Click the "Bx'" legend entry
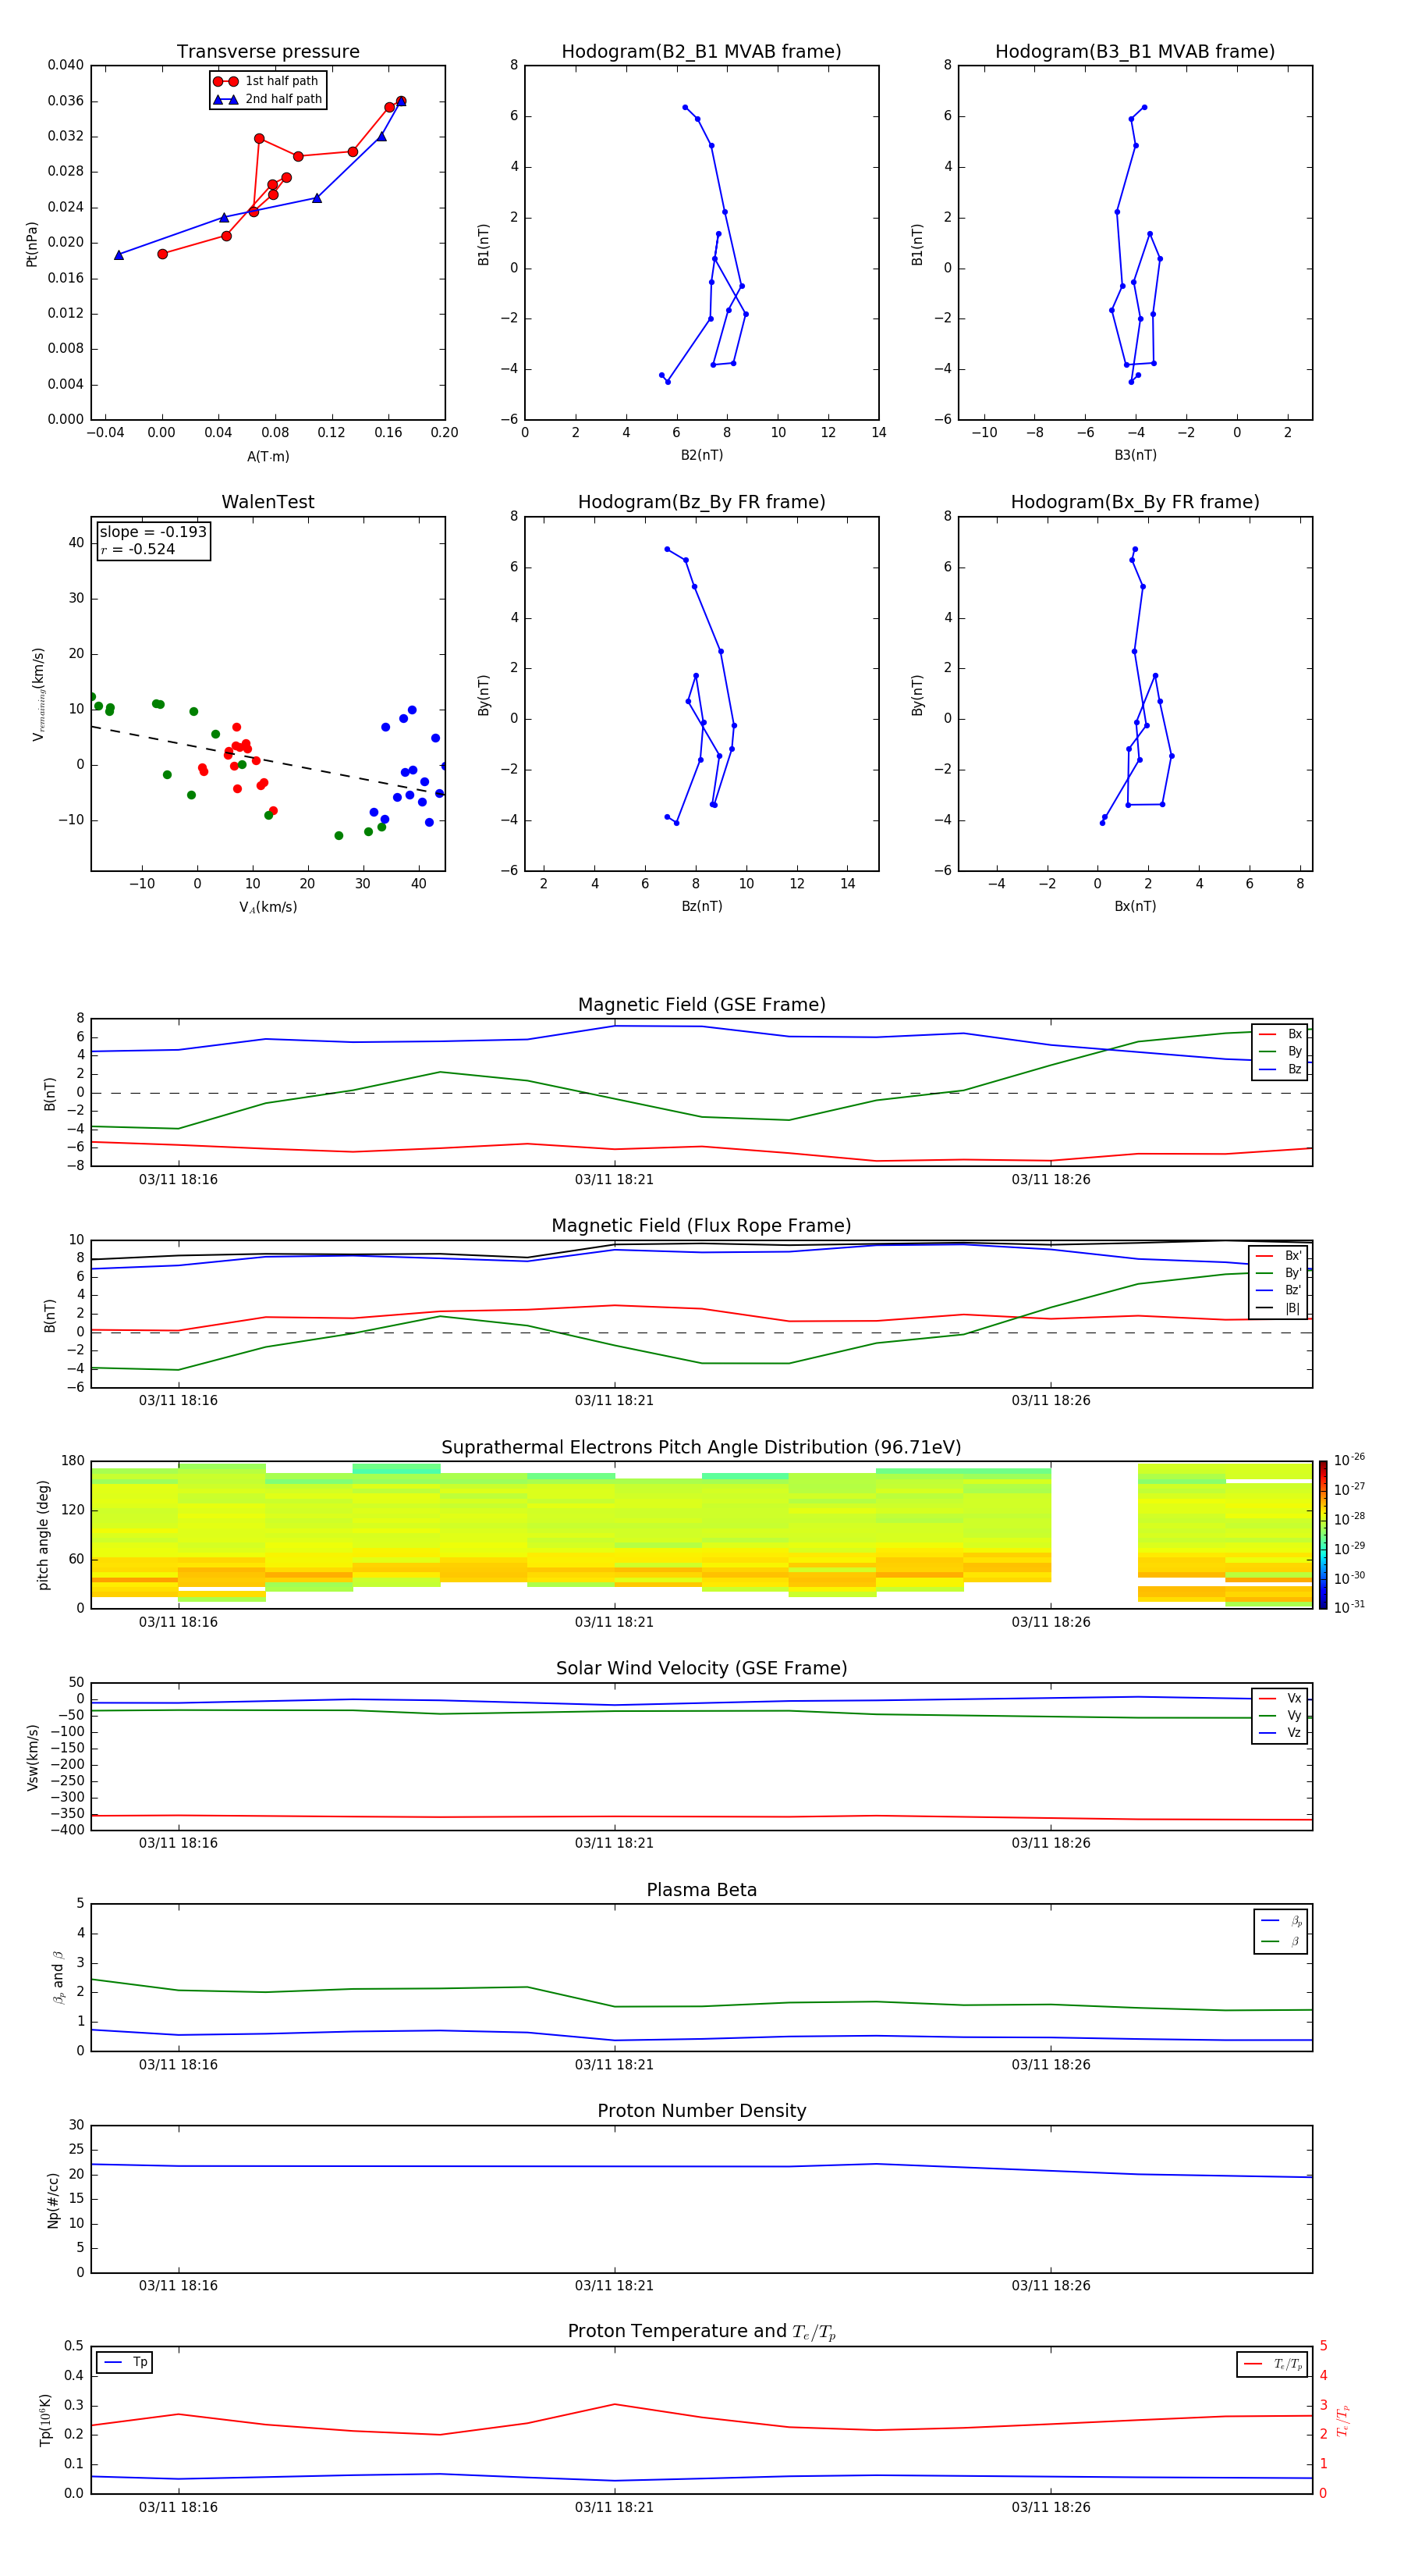Viewport: 1404px width, 2576px height. coord(1280,1256)
